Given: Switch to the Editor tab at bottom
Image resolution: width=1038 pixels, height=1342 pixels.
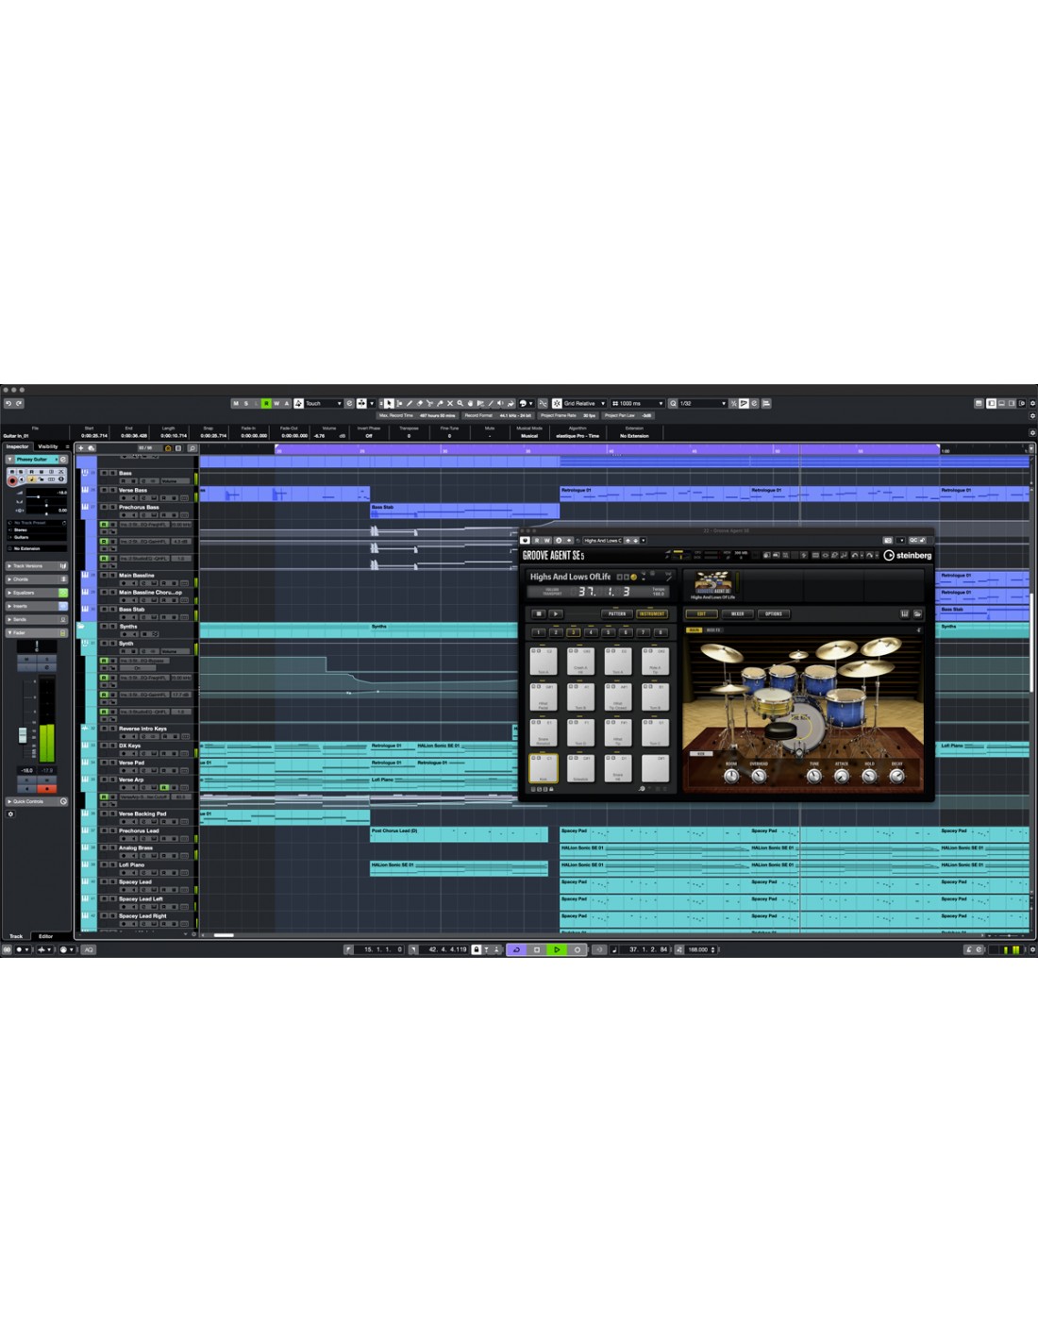Looking at the screenshot, I should click(x=45, y=936).
